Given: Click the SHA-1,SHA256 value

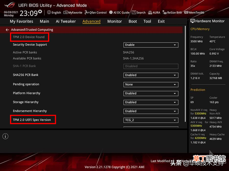Looking at the screenshot, I should 133,58.
